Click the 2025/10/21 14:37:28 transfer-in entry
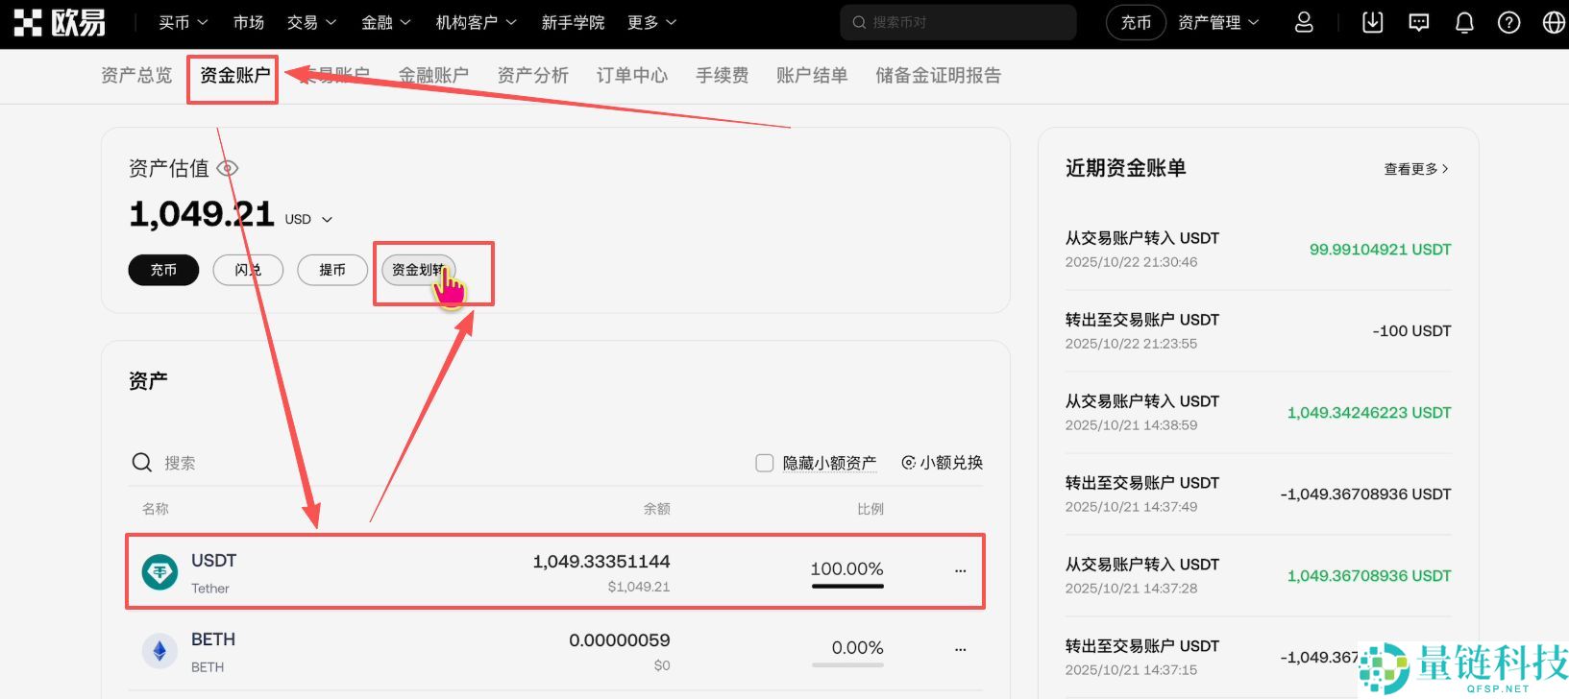This screenshot has width=1569, height=699. pyautogui.click(x=1259, y=576)
